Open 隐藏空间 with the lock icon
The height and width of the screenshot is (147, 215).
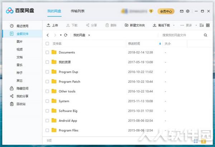[19, 88]
